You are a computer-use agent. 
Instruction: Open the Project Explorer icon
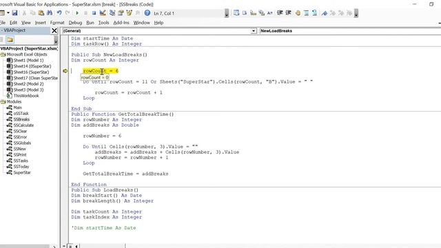pyautogui.click(x=112, y=13)
